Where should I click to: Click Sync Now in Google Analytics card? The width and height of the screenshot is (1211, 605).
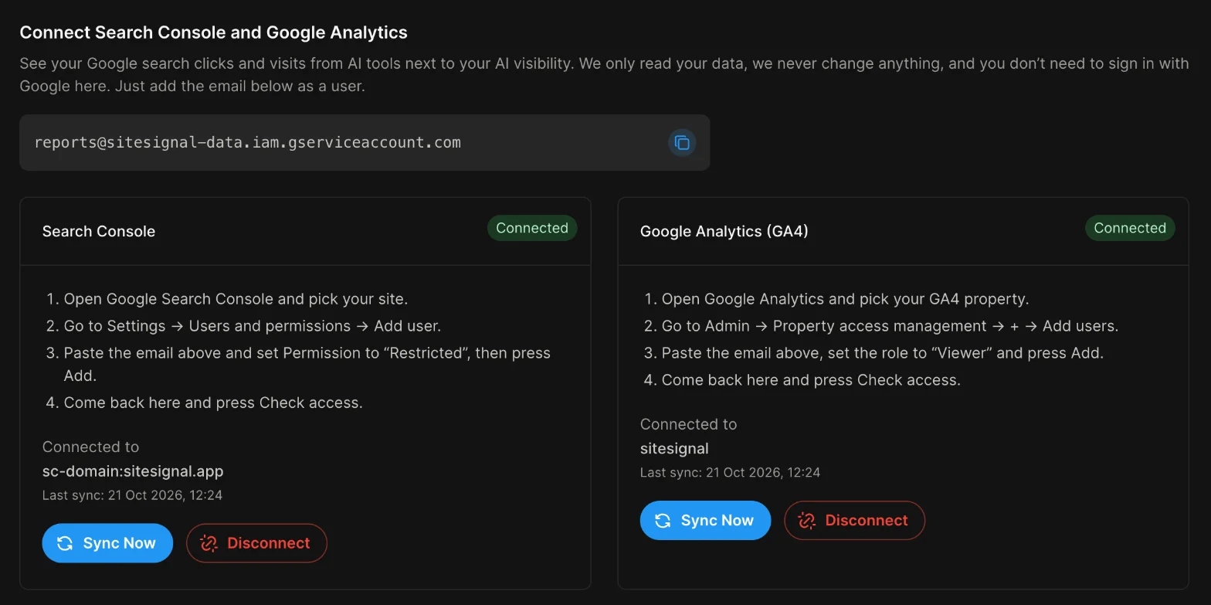(x=705, y=520)
